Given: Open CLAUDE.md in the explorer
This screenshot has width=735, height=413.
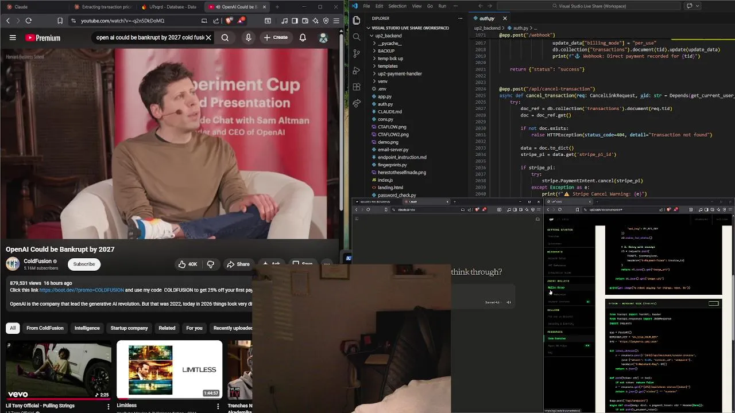Looking at the screenshot, I should (390, 112).
